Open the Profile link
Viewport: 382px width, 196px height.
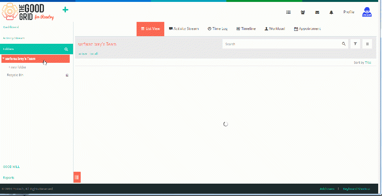pos(349,12)
